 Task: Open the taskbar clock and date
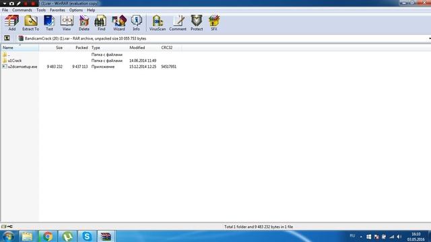[x=416, y=237]
